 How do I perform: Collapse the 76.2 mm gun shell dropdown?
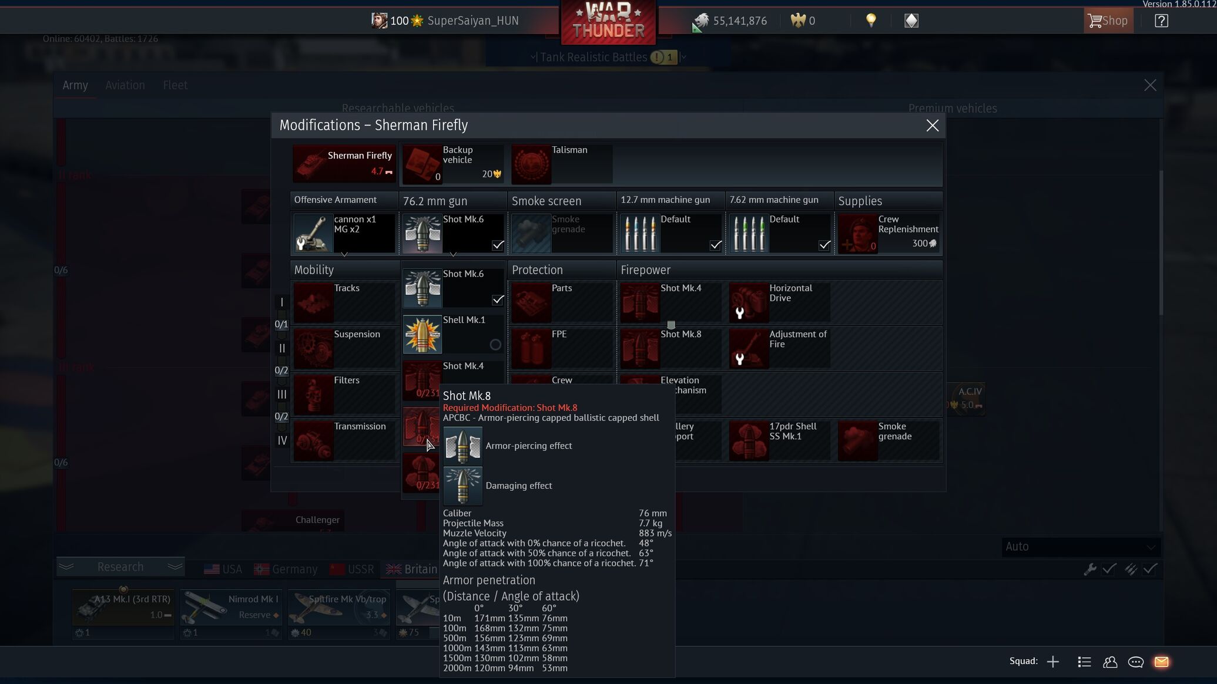point(453,254)
